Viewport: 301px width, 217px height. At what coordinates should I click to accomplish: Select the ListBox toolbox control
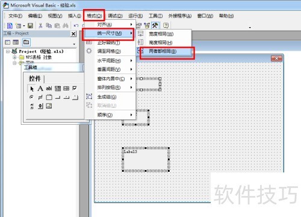click(66, 89)
